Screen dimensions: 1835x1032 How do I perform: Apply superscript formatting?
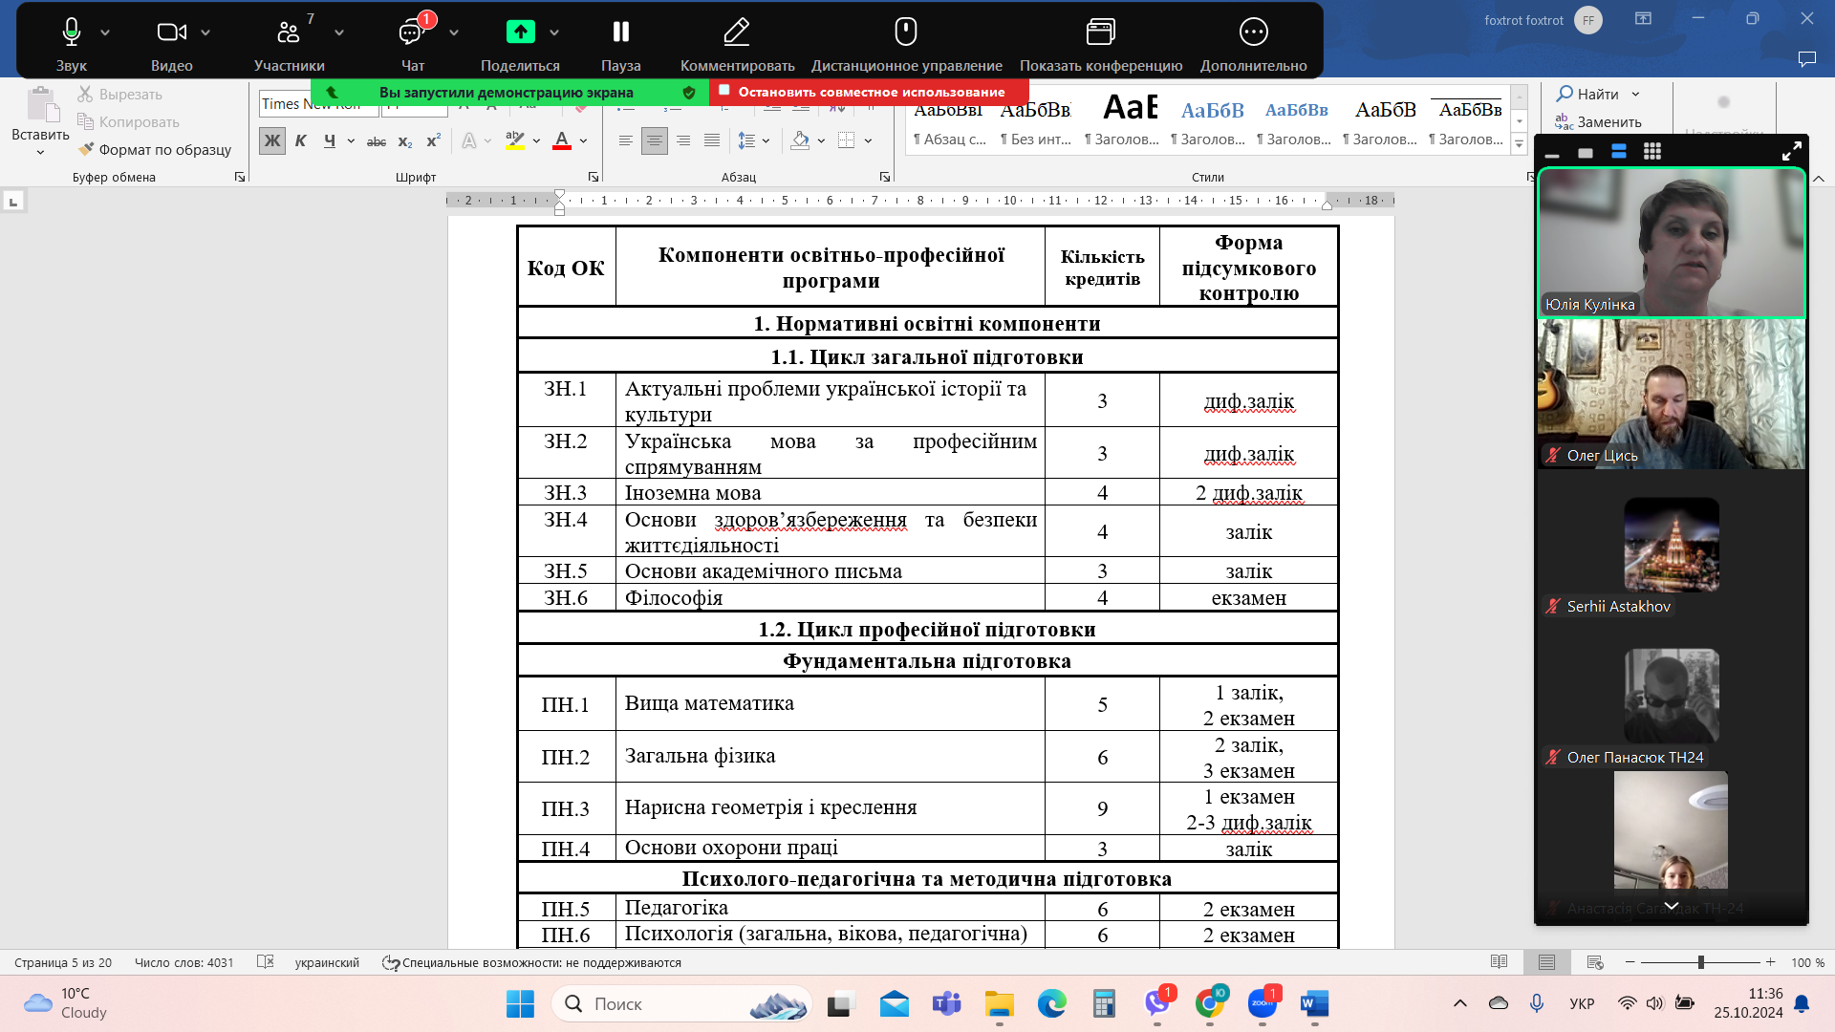[433, 141]
